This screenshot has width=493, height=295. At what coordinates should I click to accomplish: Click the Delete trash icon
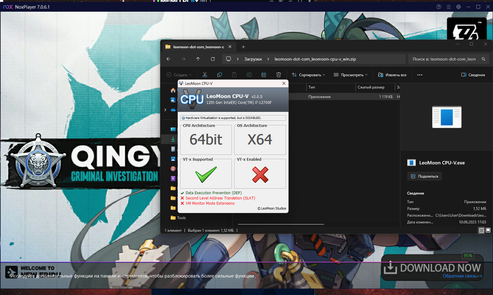pos(279,75)
